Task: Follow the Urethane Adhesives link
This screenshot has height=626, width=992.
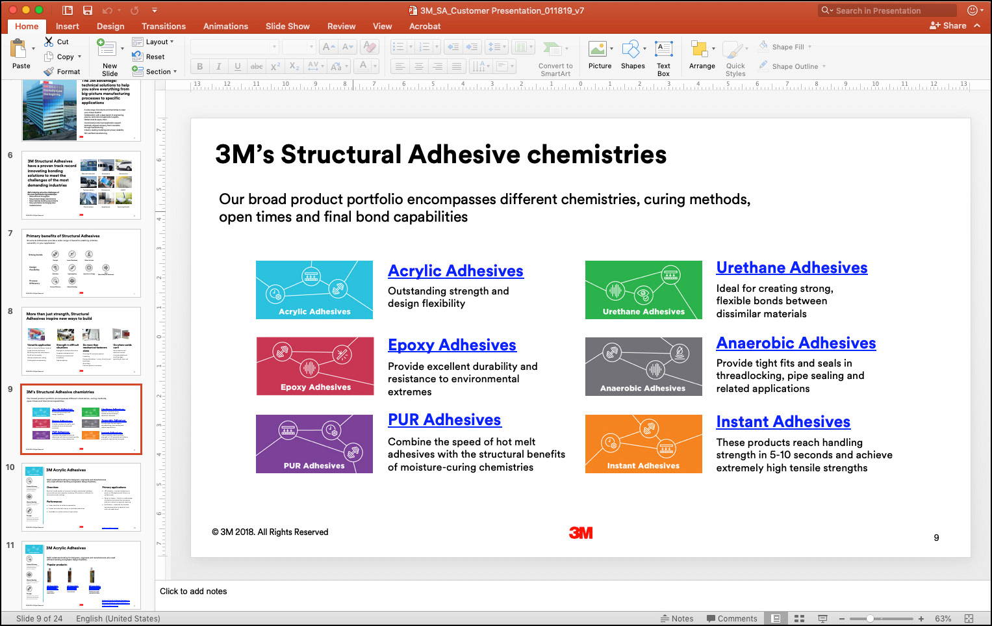Action: point(792,268)
